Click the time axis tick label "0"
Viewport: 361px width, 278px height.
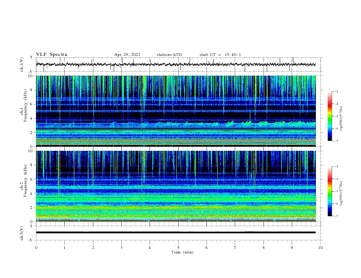point(36,248)
